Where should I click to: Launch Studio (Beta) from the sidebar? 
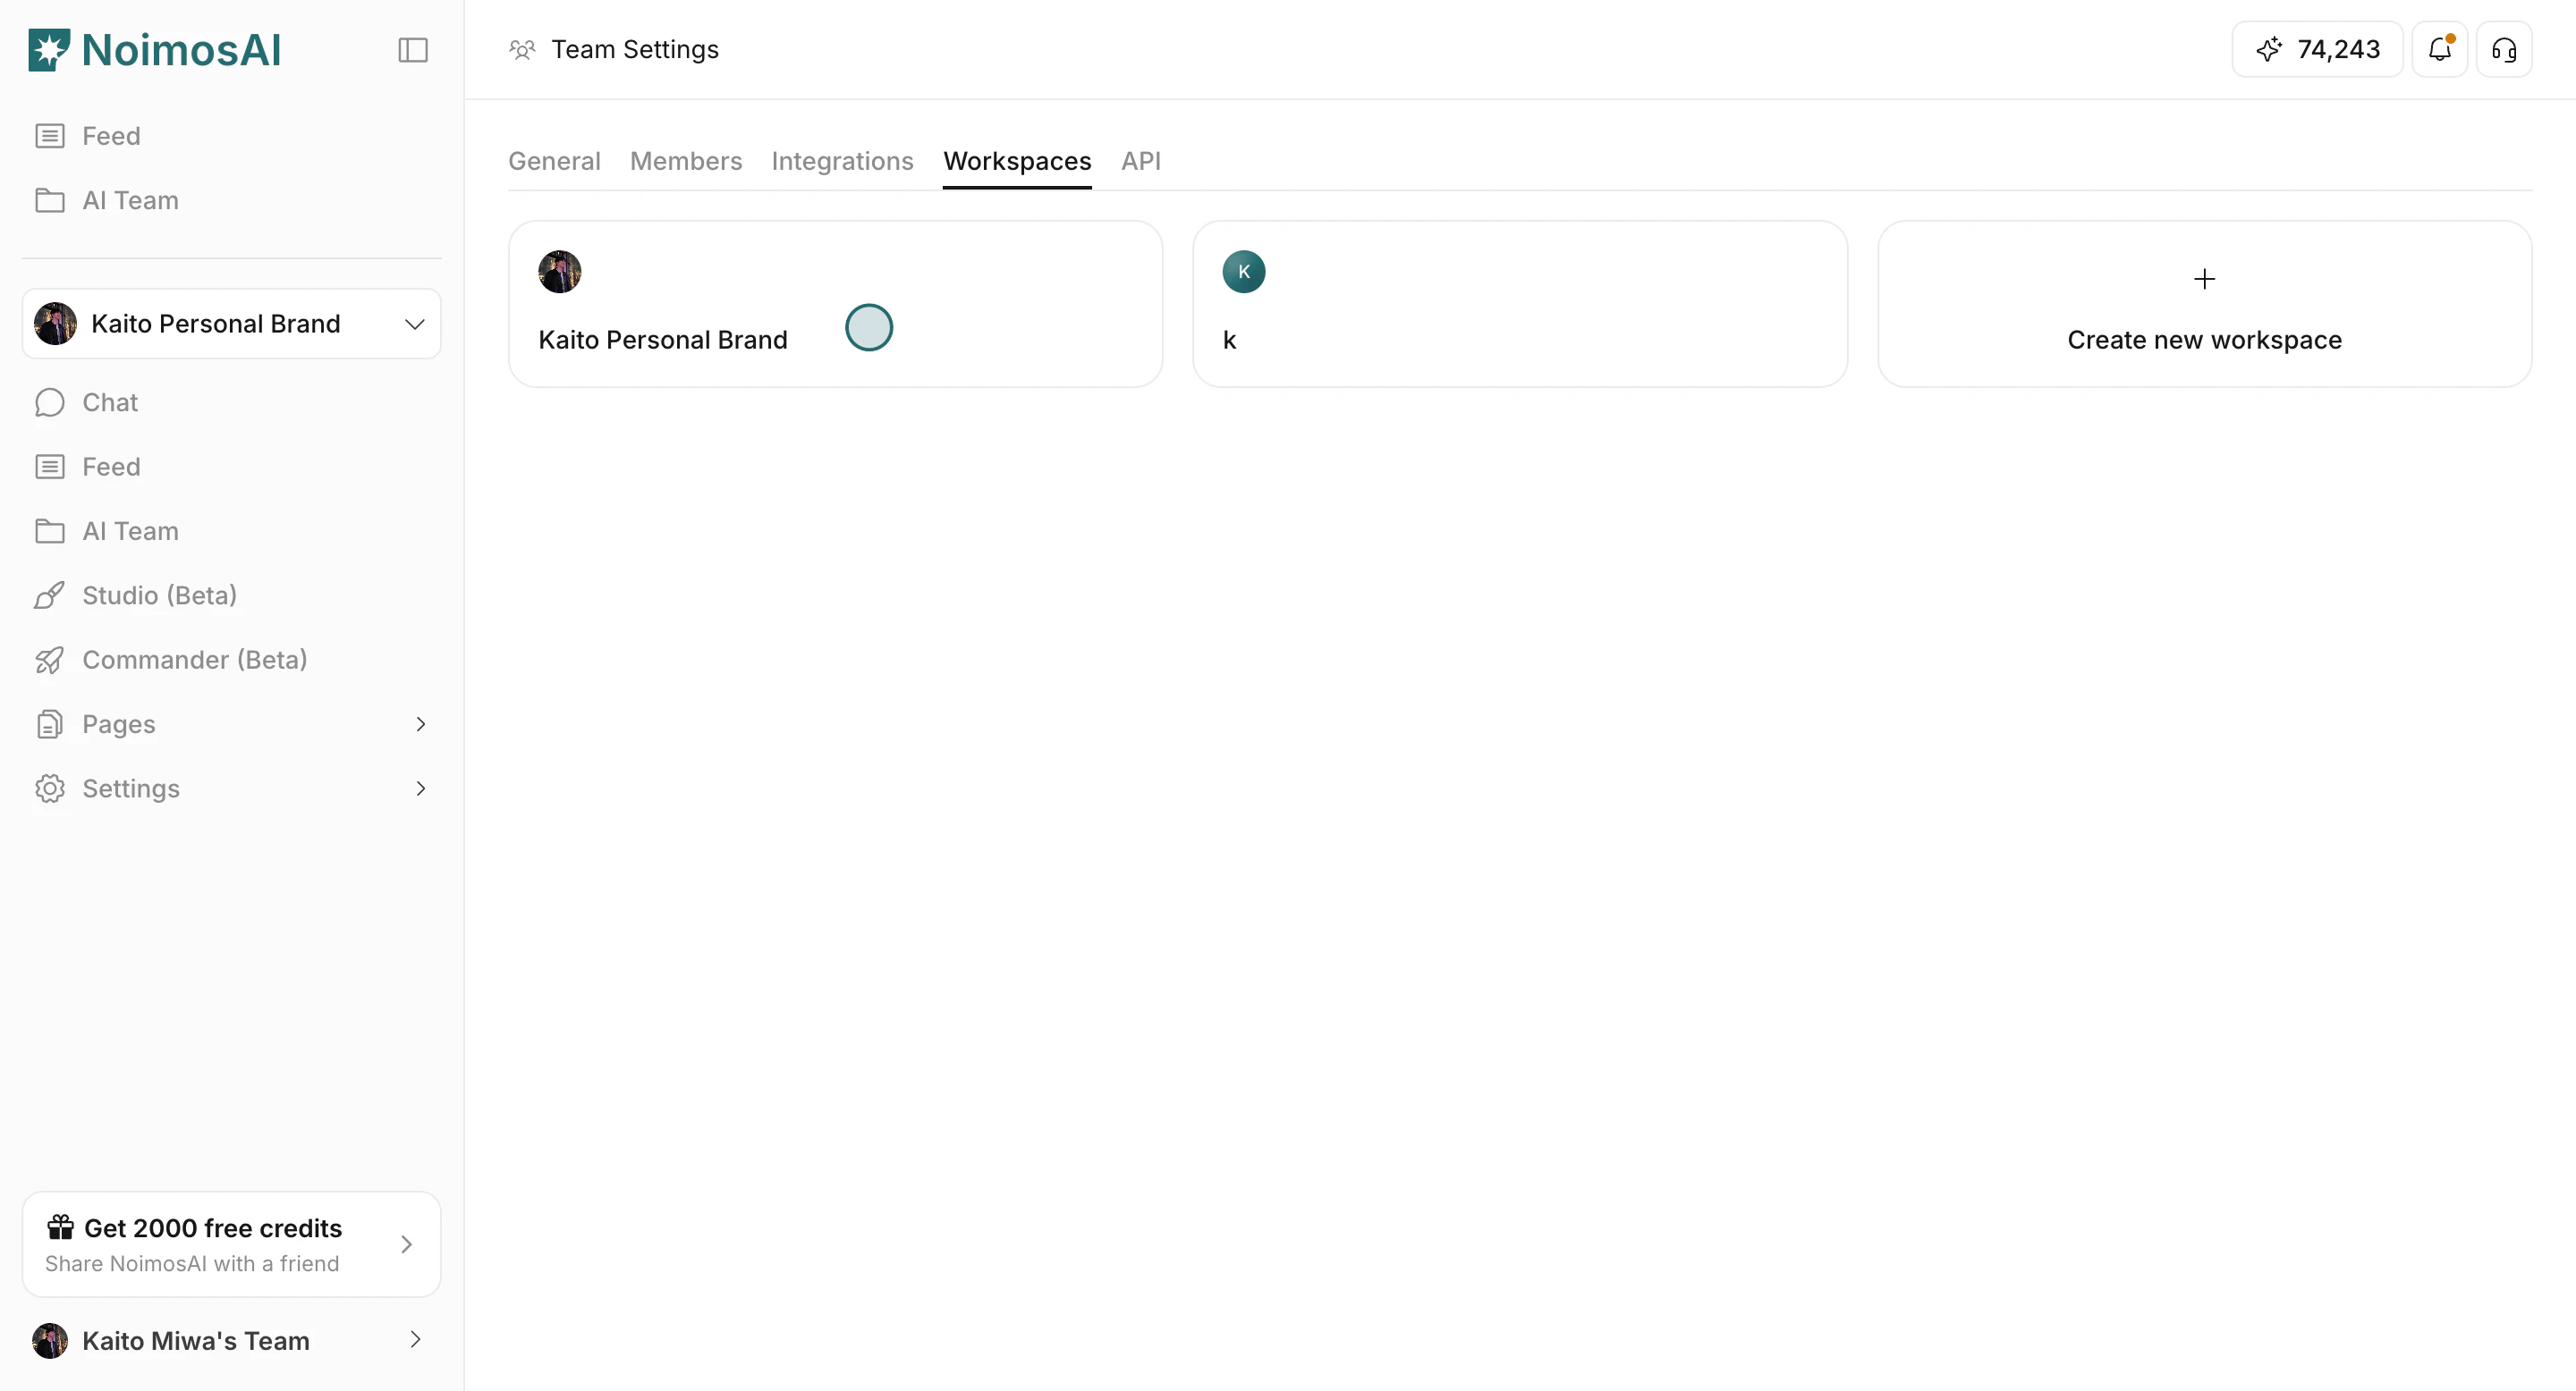click(160, 594)
